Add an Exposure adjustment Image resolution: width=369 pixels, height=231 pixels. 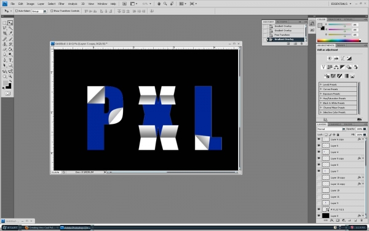point(349,59)
